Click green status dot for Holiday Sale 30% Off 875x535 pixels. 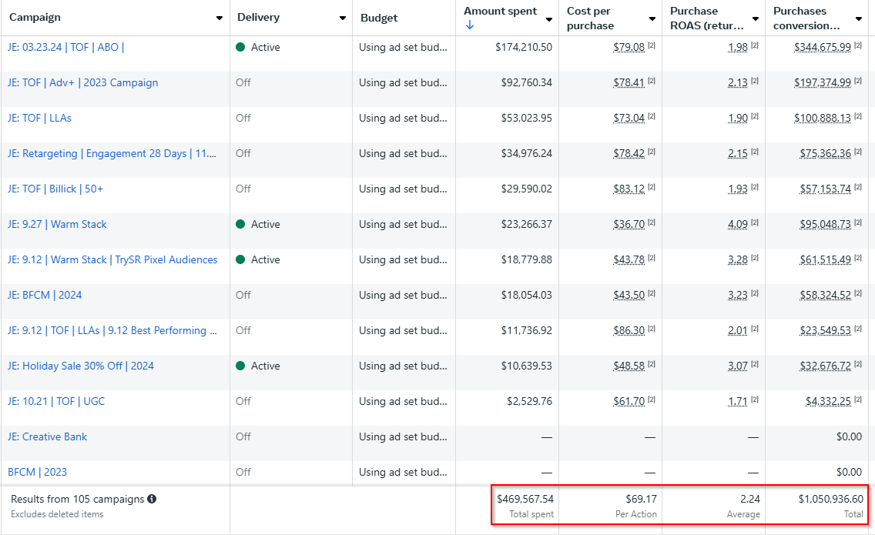[240, 366]
